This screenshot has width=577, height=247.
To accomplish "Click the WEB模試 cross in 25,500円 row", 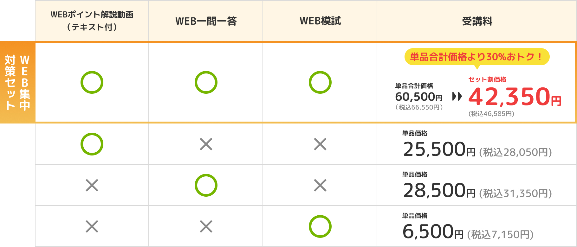I will [320, 144].
